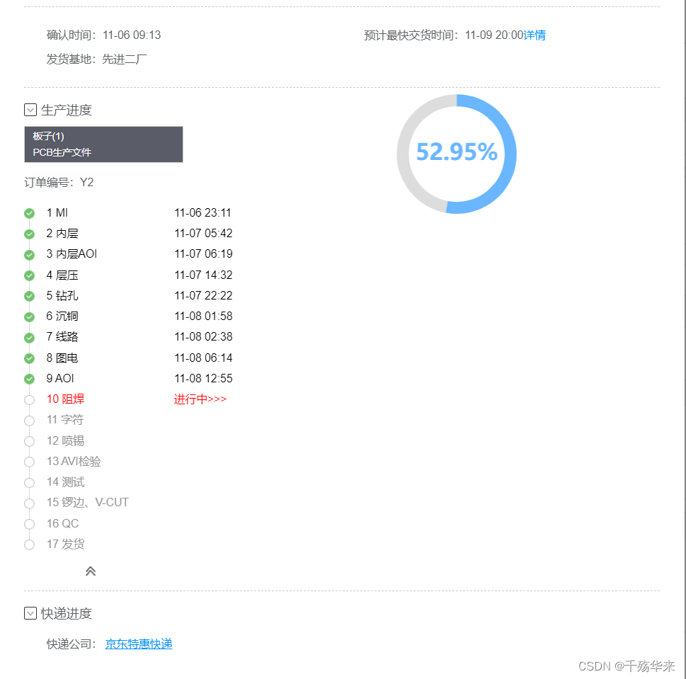Screen dimensions: 686x679
Task: Click the 17 发货 step label
Action: coord(66,544)
